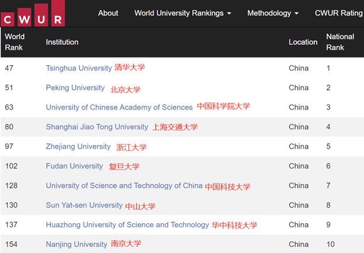Click China location in Nanjing University row
This screenshot has height=253, width=364.
299,244
